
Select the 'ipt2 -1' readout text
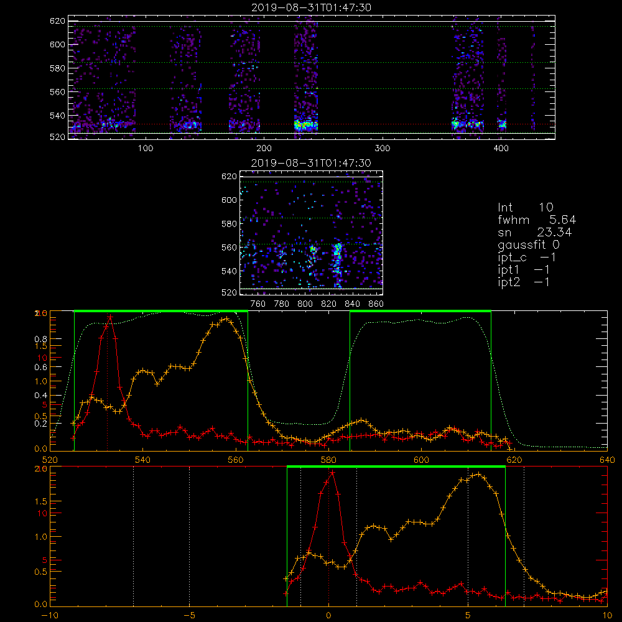[x=524, y=282]
